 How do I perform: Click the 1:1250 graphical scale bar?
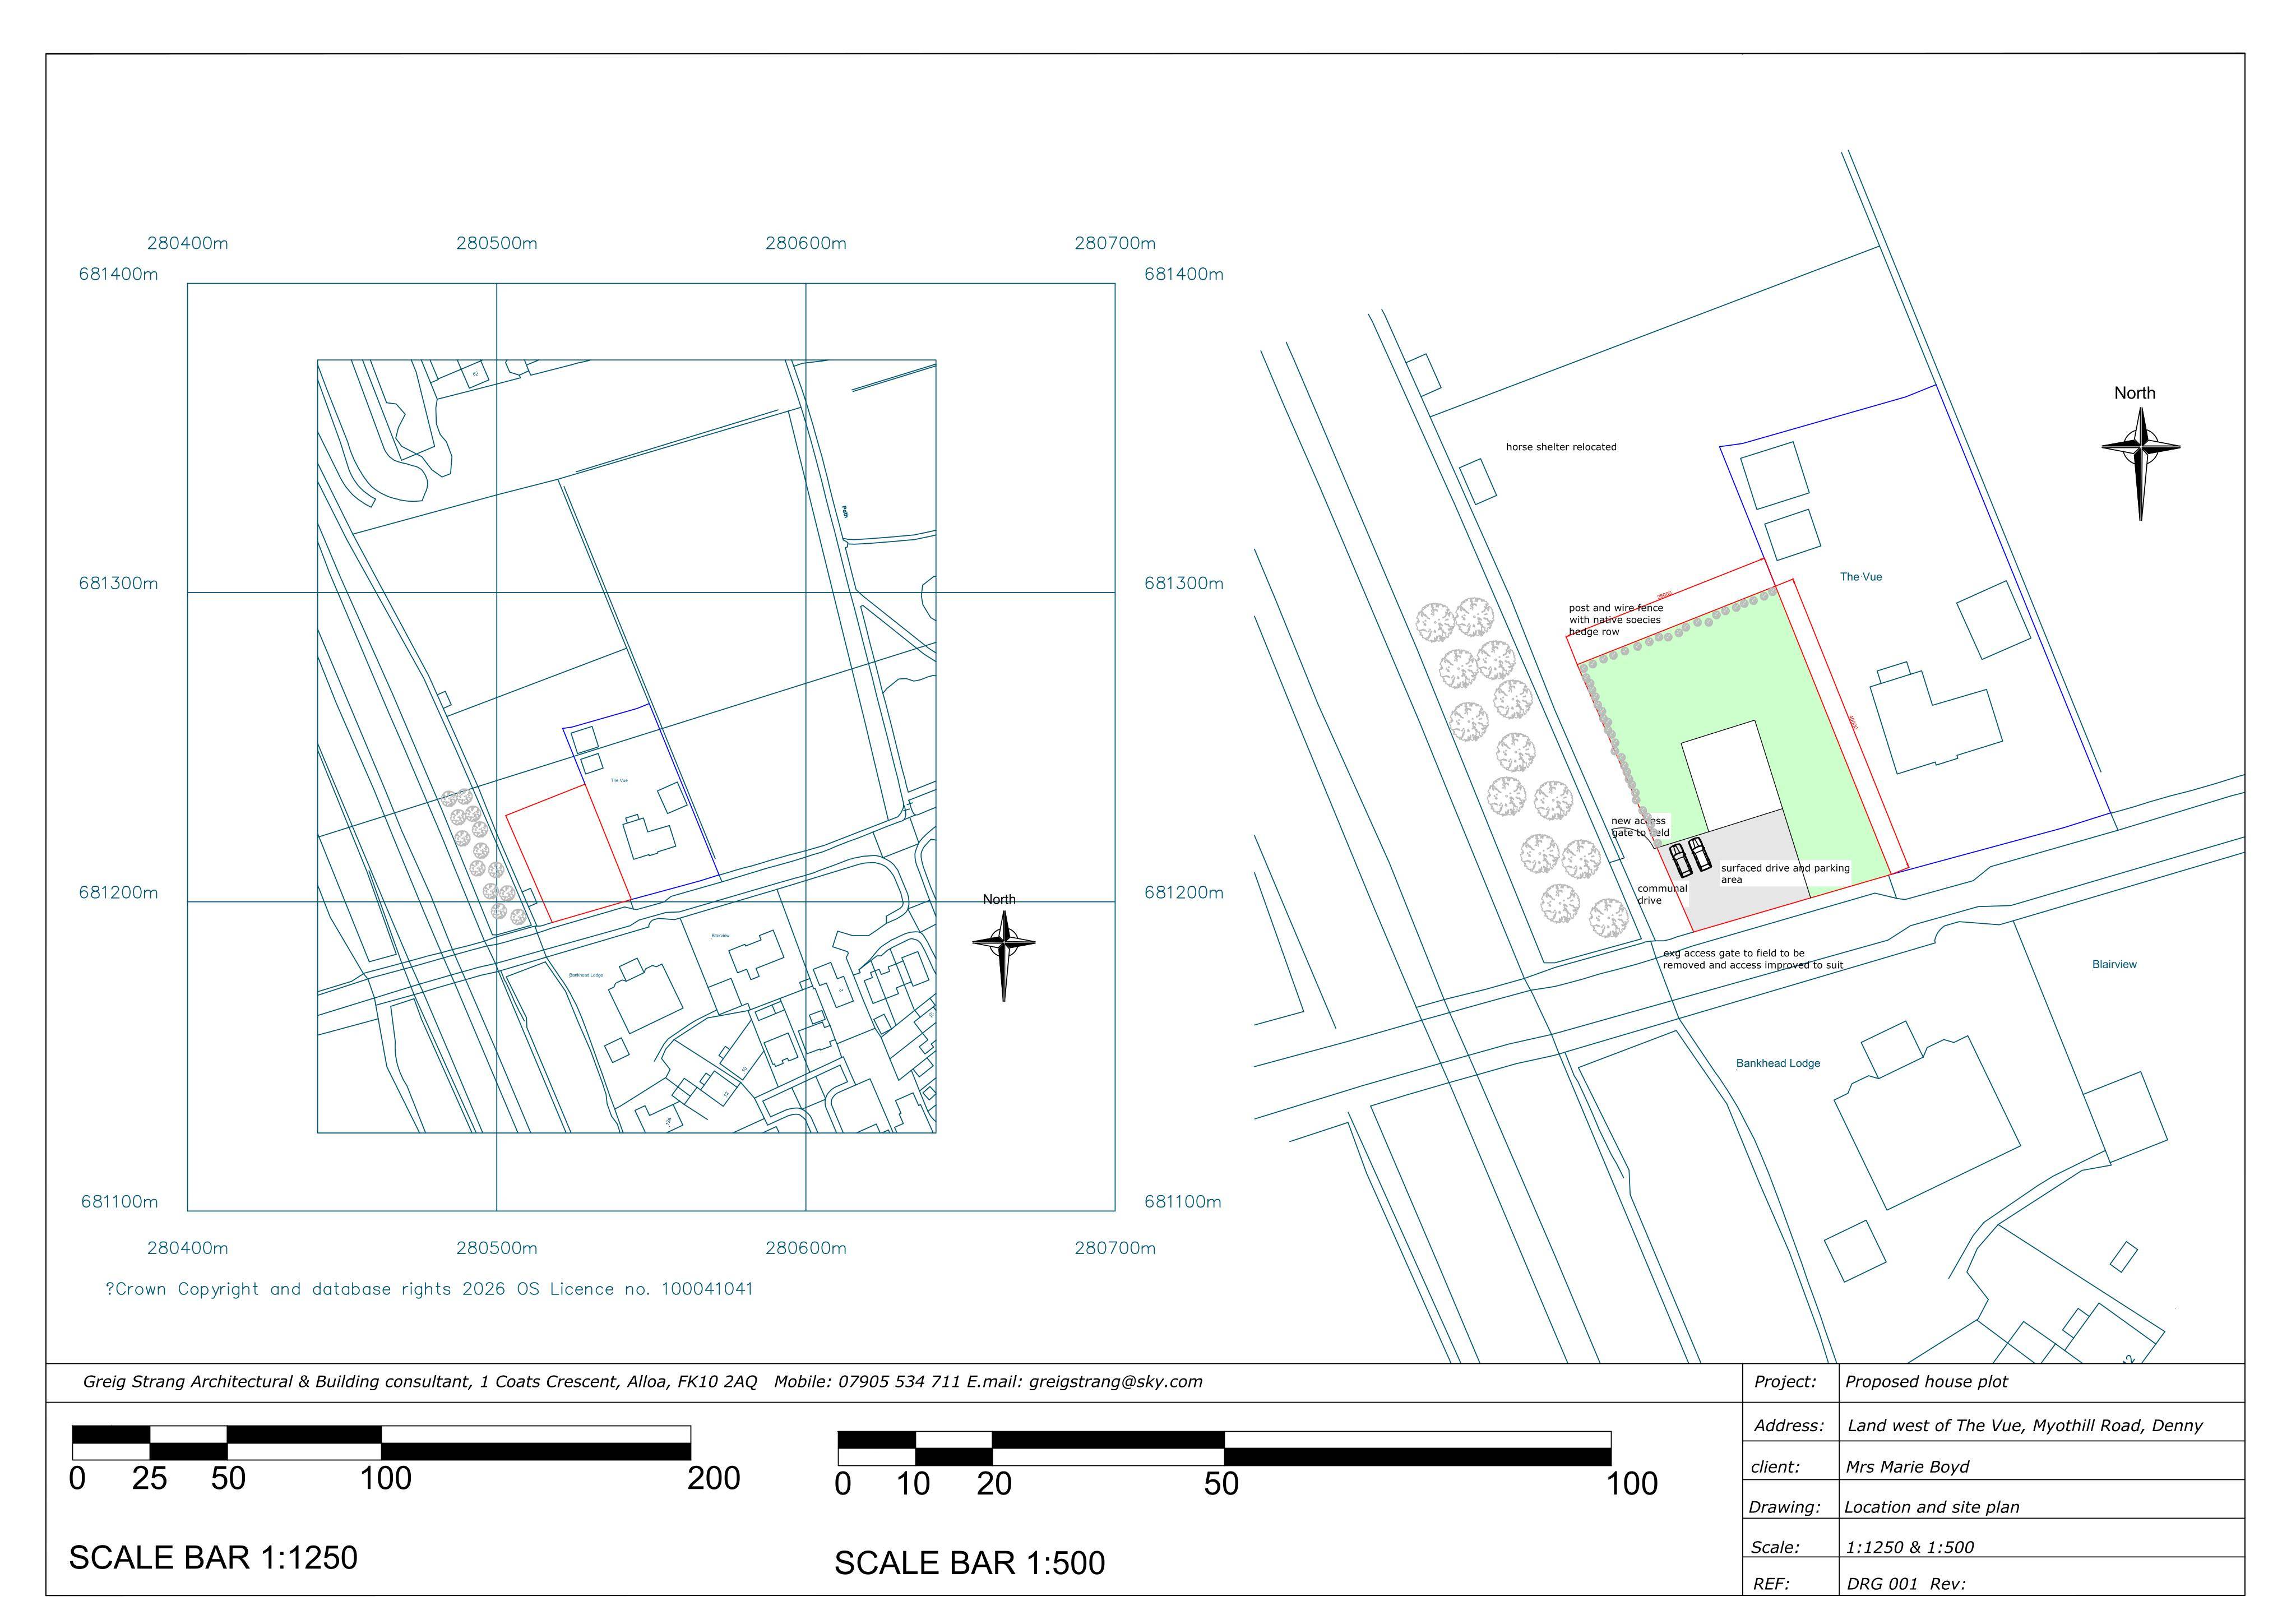pyautogui.click(x=381, y=1443)
